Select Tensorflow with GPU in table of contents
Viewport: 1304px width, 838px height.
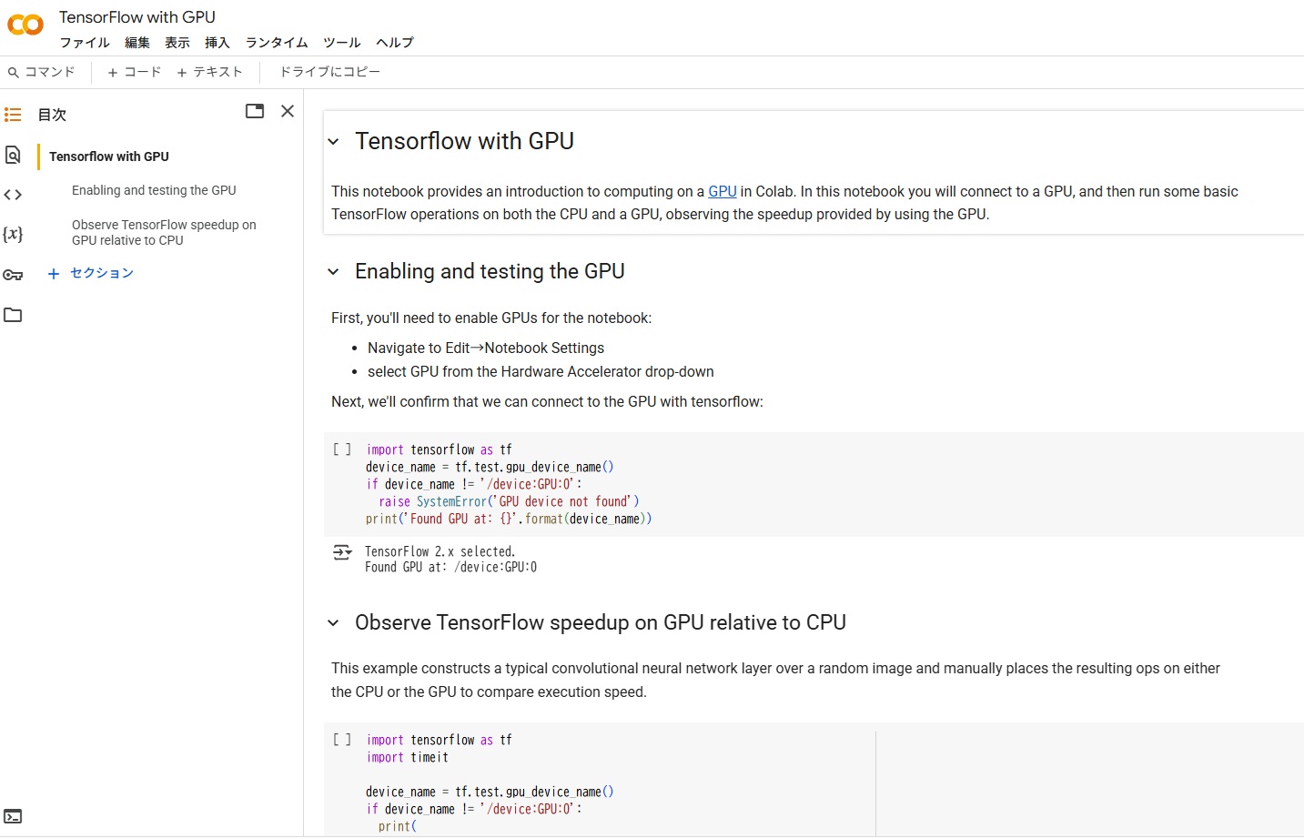[109, 156]
